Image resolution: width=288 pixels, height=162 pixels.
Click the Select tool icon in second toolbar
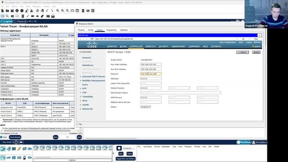(x=2, y=16)
